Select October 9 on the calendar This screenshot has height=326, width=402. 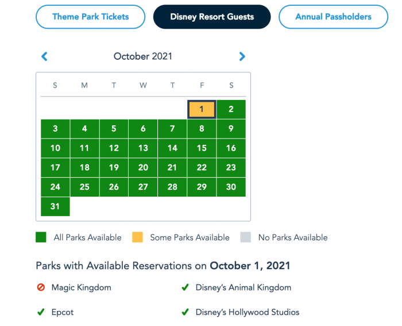pyautogui.click(x=231, y=129)
